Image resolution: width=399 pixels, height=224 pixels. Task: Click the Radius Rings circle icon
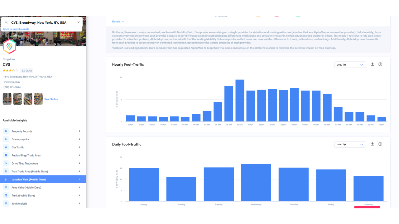(6, 155)
